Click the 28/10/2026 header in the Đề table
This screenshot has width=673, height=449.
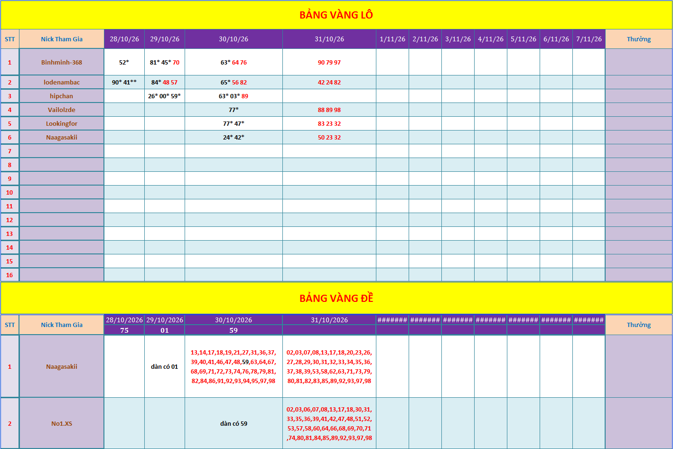124,320
